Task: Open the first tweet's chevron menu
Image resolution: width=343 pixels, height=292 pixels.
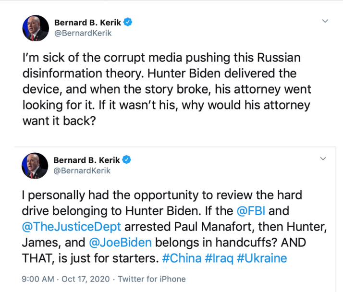Action: pos(325,22)
